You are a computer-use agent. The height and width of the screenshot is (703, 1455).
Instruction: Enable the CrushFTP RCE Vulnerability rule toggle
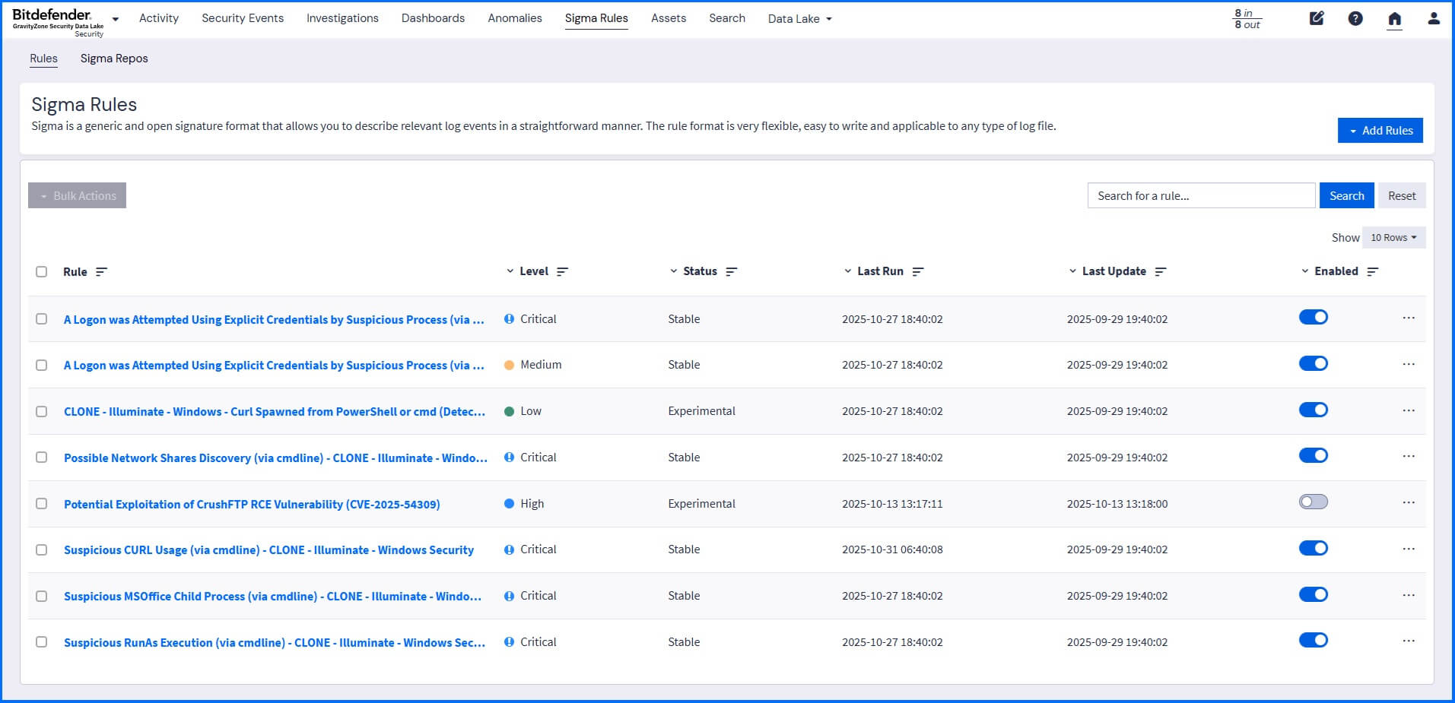1314,502
